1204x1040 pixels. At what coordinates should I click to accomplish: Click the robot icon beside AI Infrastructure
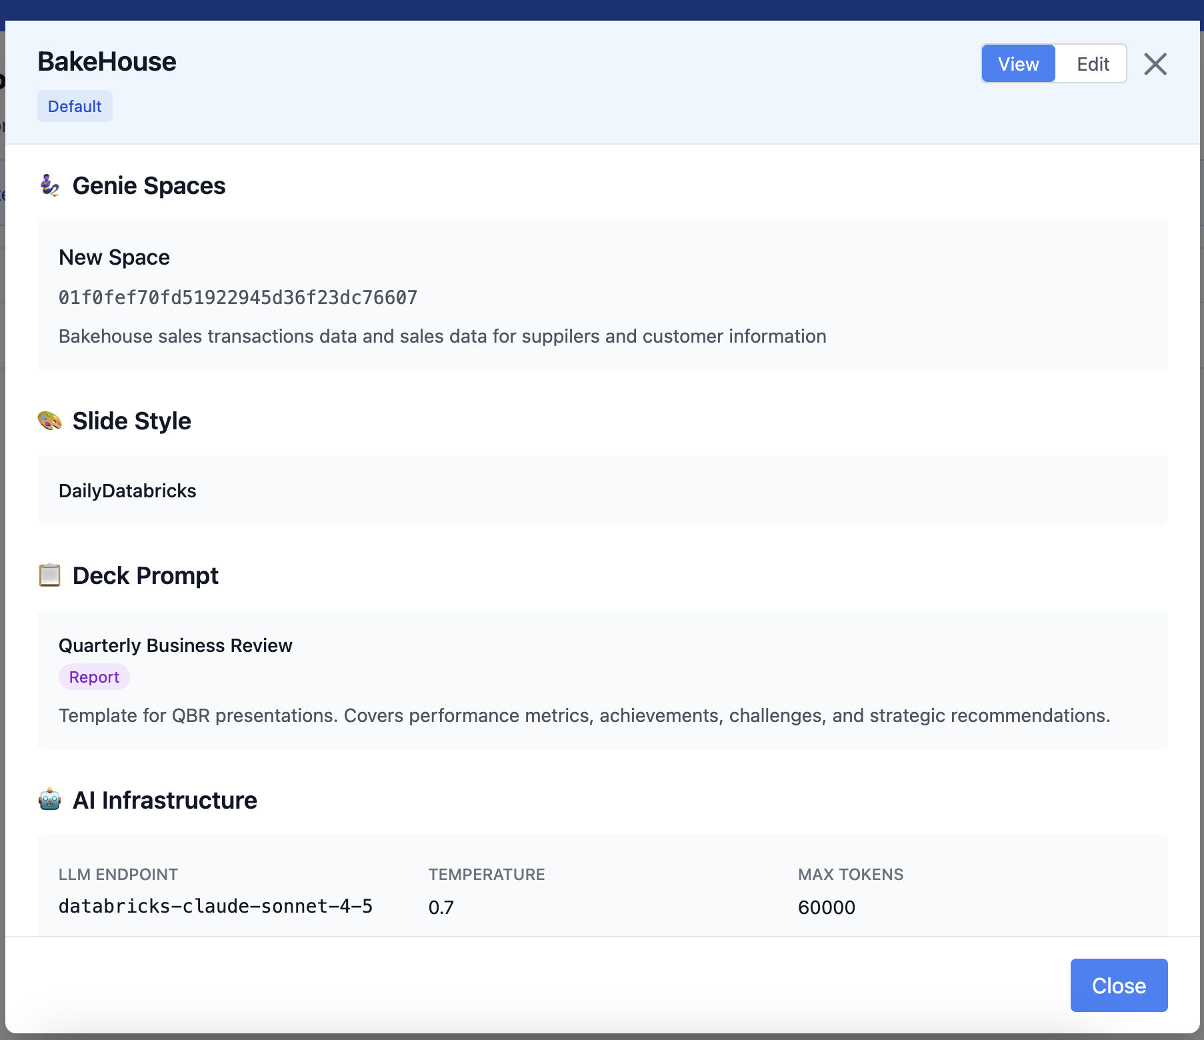pos(50,799)
